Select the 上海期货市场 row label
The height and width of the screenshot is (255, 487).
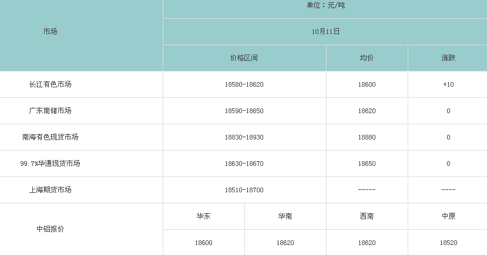50,190
